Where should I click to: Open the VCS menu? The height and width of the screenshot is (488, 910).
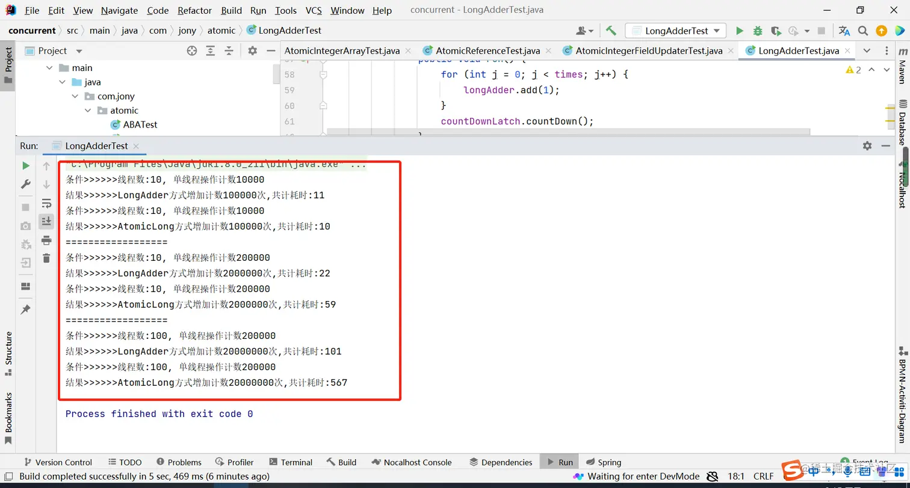[314, 10]
